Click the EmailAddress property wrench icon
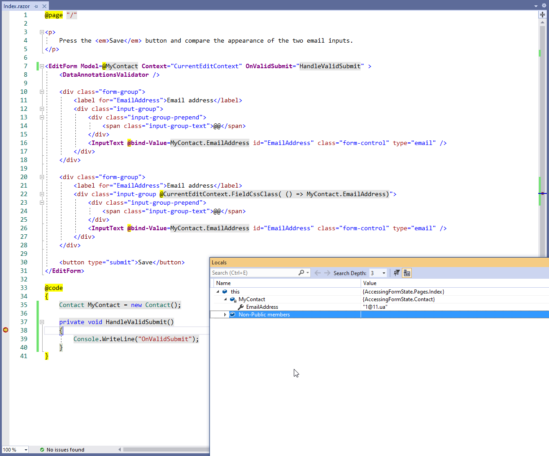 (x=240, y=307)
